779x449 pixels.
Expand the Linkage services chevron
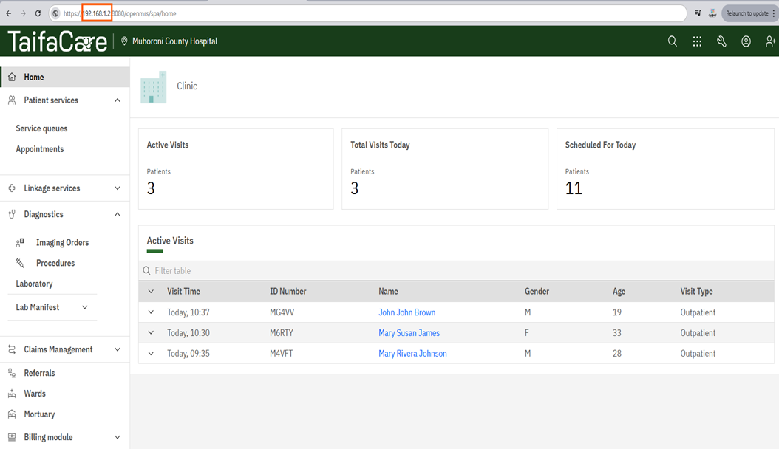tap(118, 188)
